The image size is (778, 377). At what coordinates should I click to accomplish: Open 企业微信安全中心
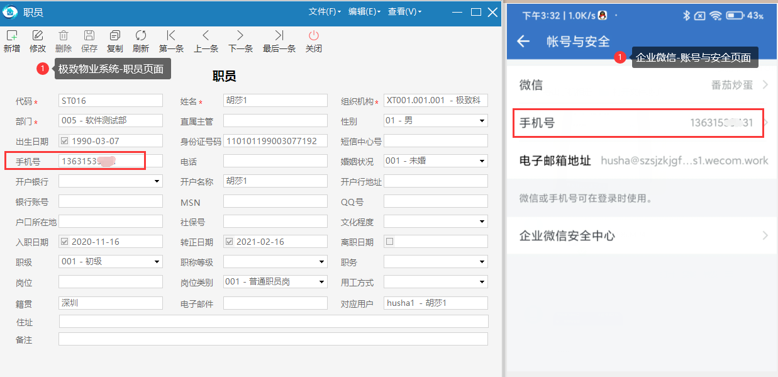[642, 236]
